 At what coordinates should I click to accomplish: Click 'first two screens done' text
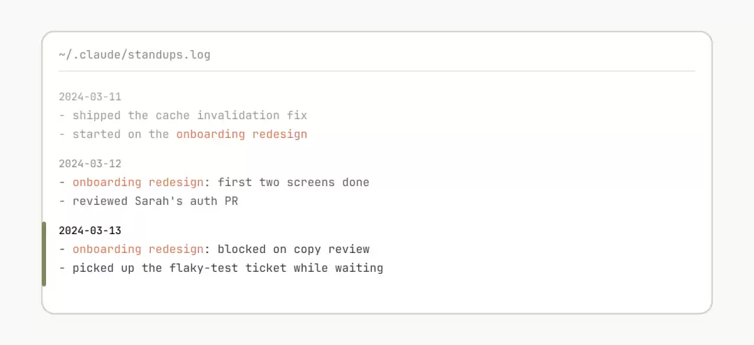click(x=293, y=183)
